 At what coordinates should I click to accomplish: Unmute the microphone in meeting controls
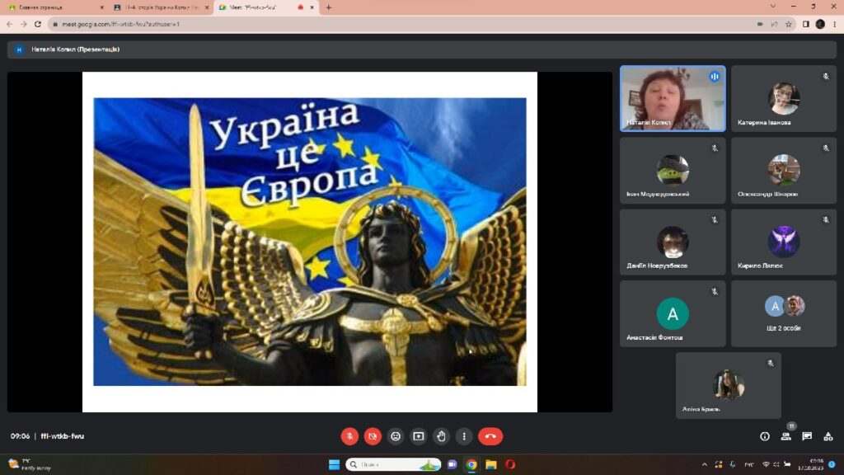[x=349, y=436]
